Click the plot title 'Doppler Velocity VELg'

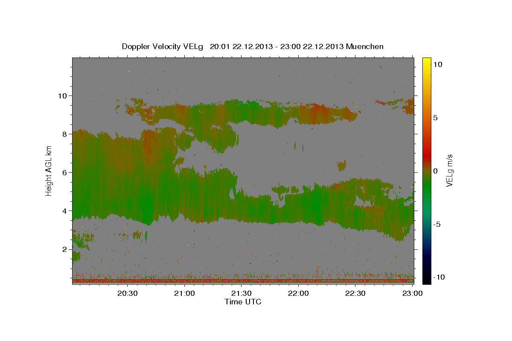pyautogui.click(x=163, y=46)
